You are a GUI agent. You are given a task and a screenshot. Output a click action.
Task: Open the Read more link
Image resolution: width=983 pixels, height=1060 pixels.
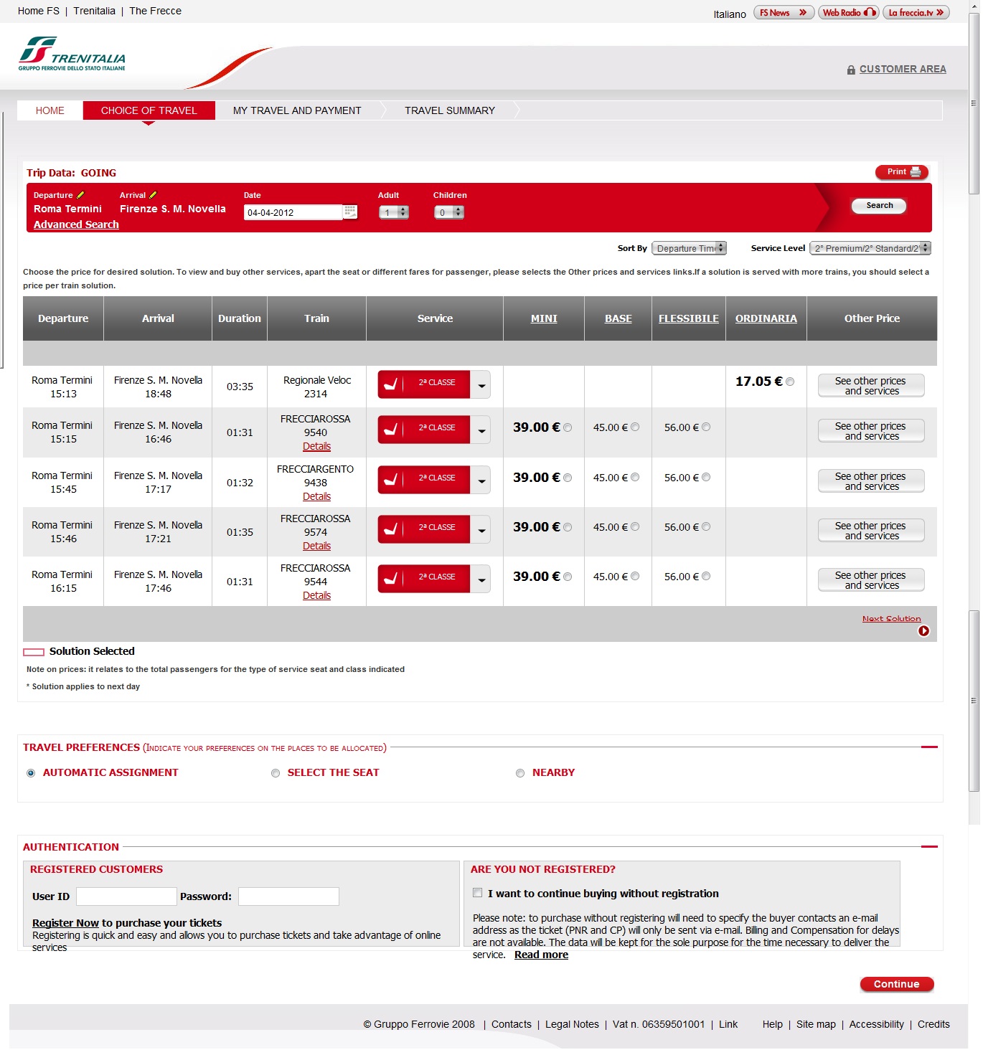coord(541,955)
